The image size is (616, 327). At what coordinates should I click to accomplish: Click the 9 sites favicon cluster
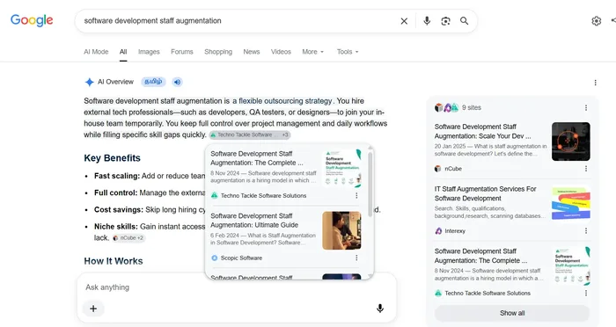pyautogui.click(x=447, y=107)
